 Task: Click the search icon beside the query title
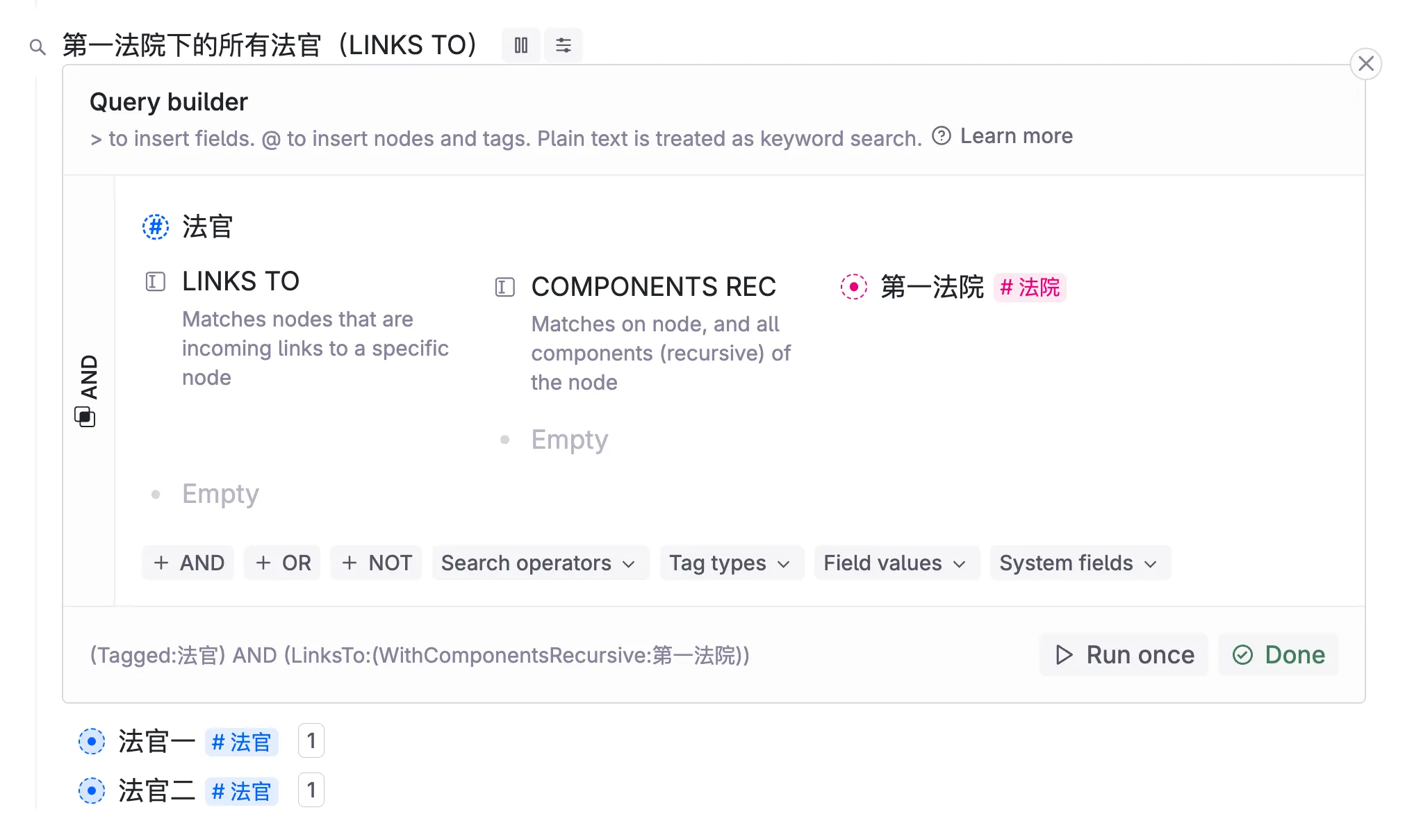click(37, 46)
